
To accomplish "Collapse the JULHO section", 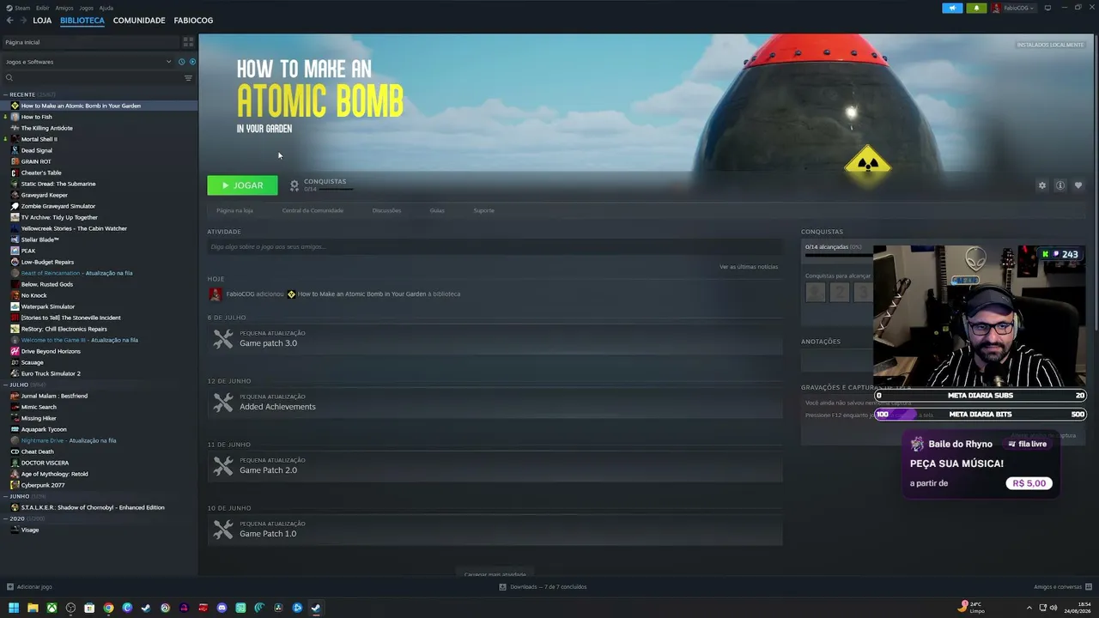I will (5, 385).
